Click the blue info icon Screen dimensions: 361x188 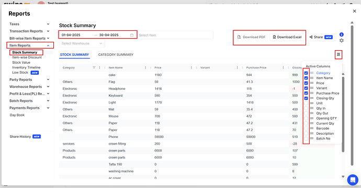pos(342,34)
